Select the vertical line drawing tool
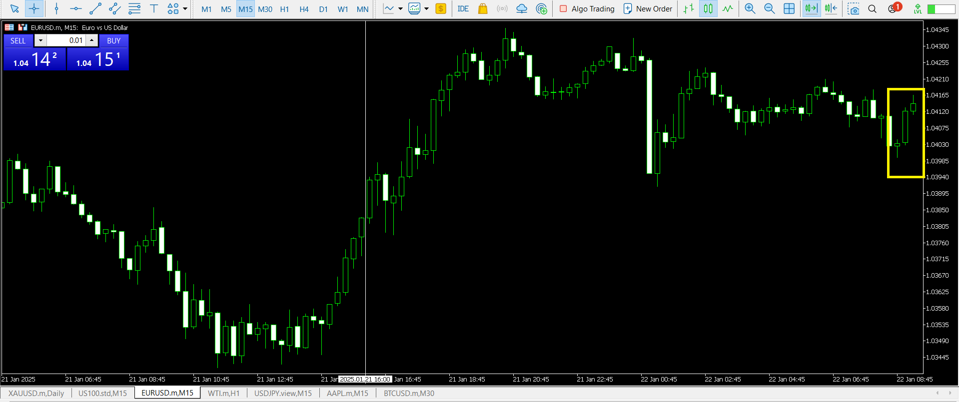 [56, 8]
